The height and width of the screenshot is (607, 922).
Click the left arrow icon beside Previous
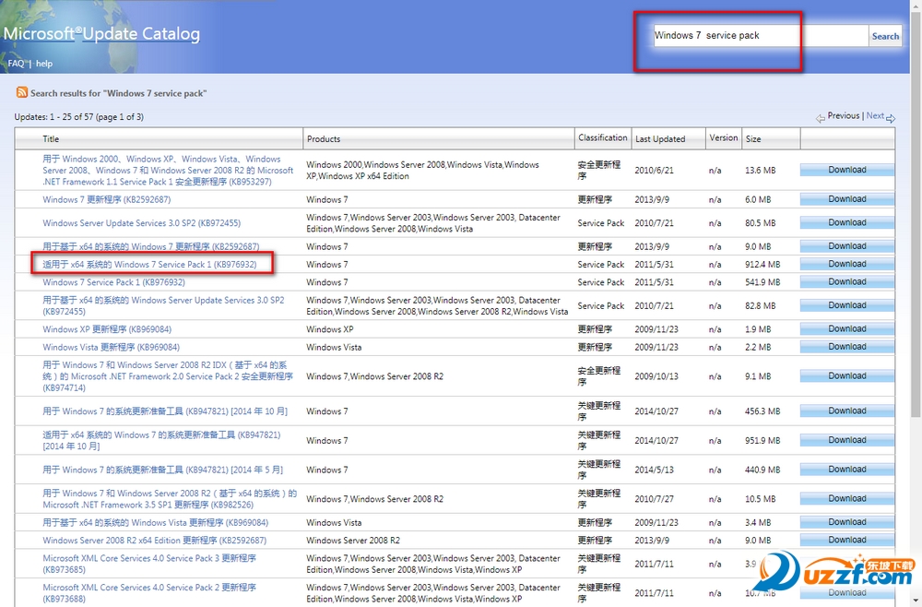[x=821, y=118]
